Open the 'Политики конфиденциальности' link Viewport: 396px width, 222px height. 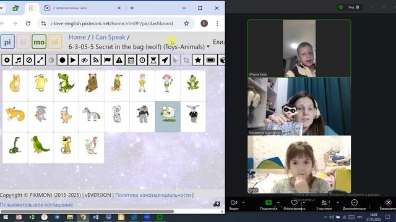click(153, 195)
